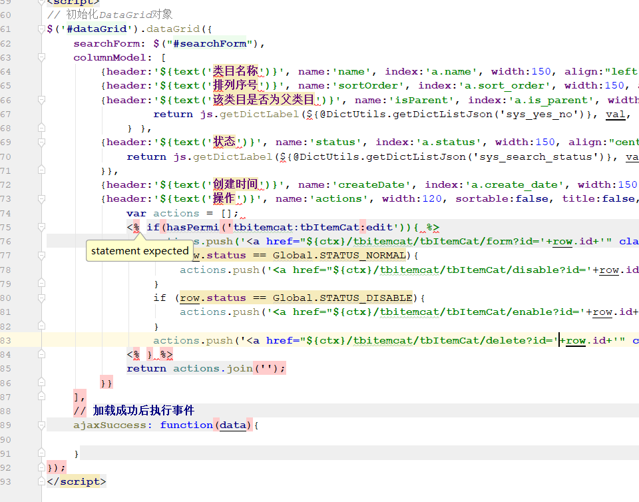Fold the status header block on line 69

[41, 142]
